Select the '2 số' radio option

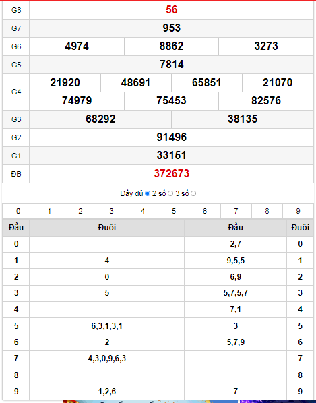170,193
